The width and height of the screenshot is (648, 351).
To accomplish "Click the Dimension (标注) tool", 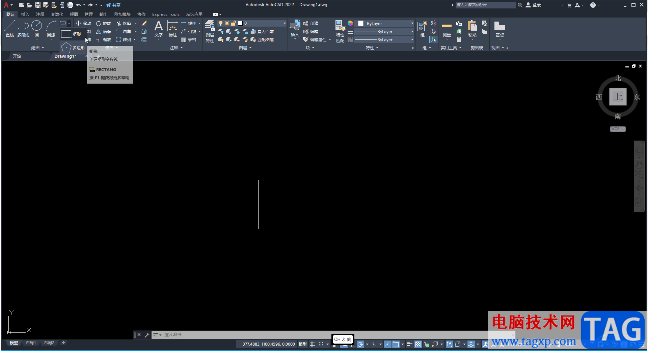I will point(172,29).
